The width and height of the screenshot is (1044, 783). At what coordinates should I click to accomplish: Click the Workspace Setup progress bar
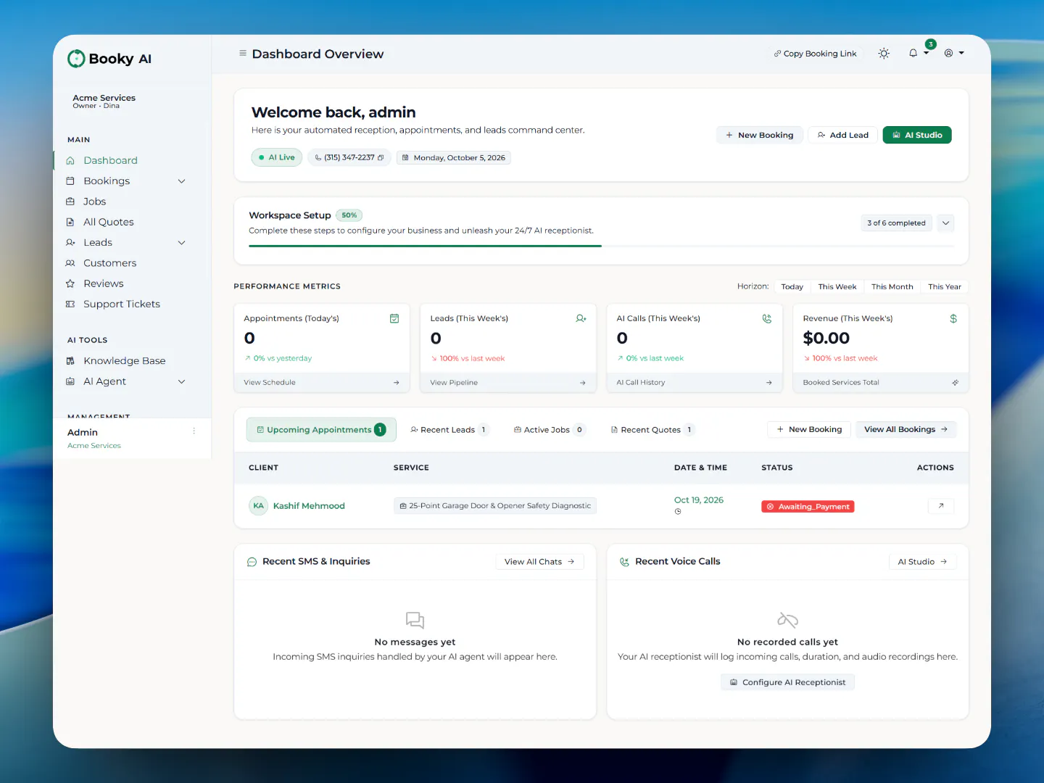[x=601, y=246]
